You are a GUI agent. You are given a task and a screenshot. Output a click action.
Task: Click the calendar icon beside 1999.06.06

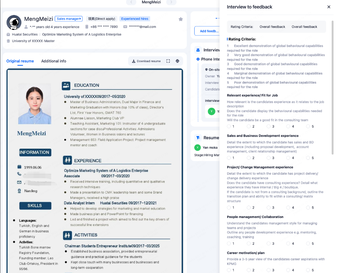pyautogui.click(x=20, y=167)
